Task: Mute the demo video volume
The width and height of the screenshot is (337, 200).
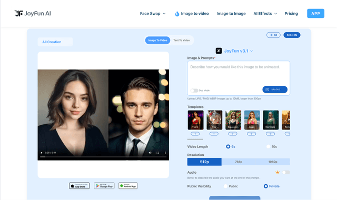Action: (150, 153)
